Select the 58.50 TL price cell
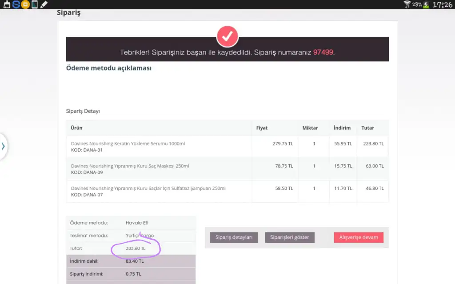This screenshot has width=455, height=284. 284,188
